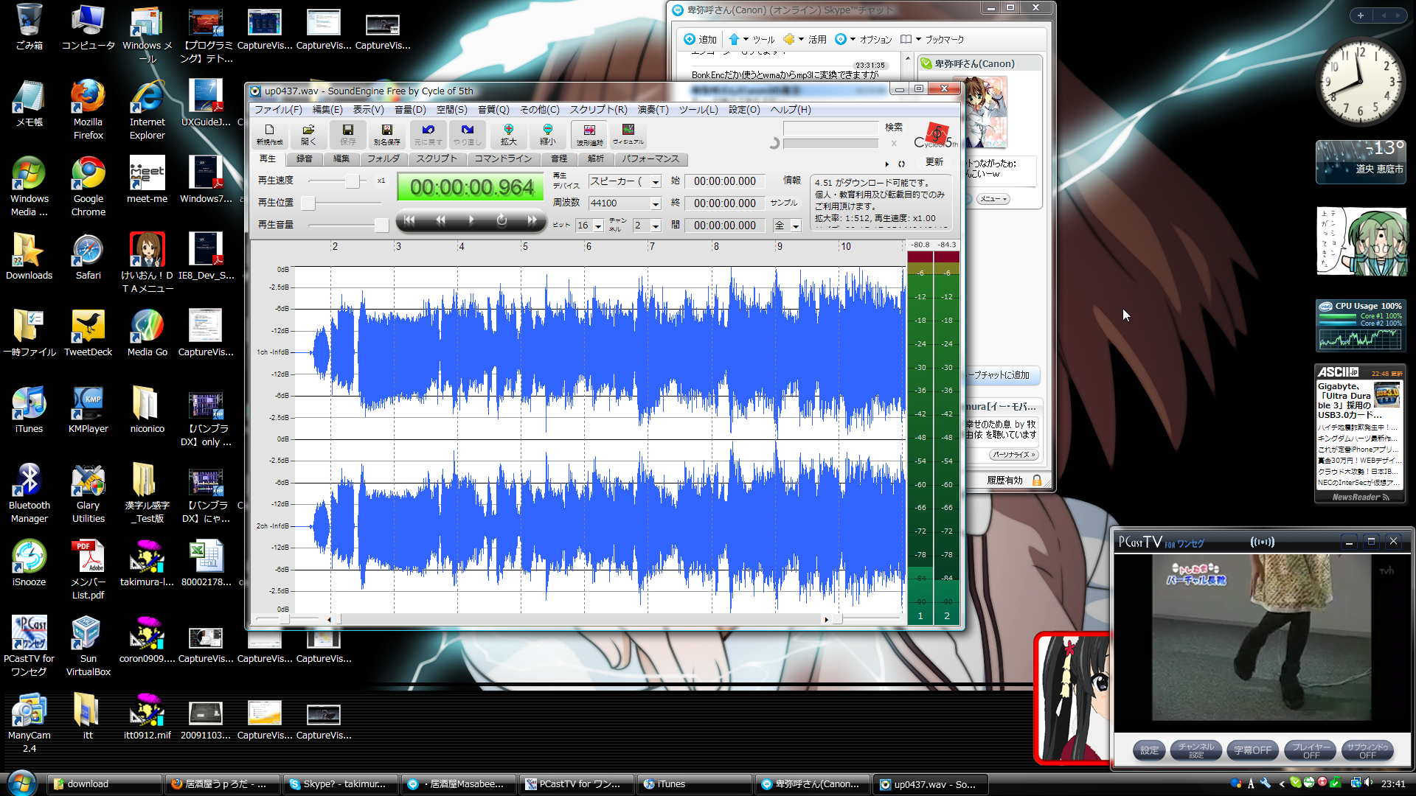The height and width of the screenshot is (796, 1416).
Task: Click the KMPlayer desktop icon
Action: (x=88, y=410)
